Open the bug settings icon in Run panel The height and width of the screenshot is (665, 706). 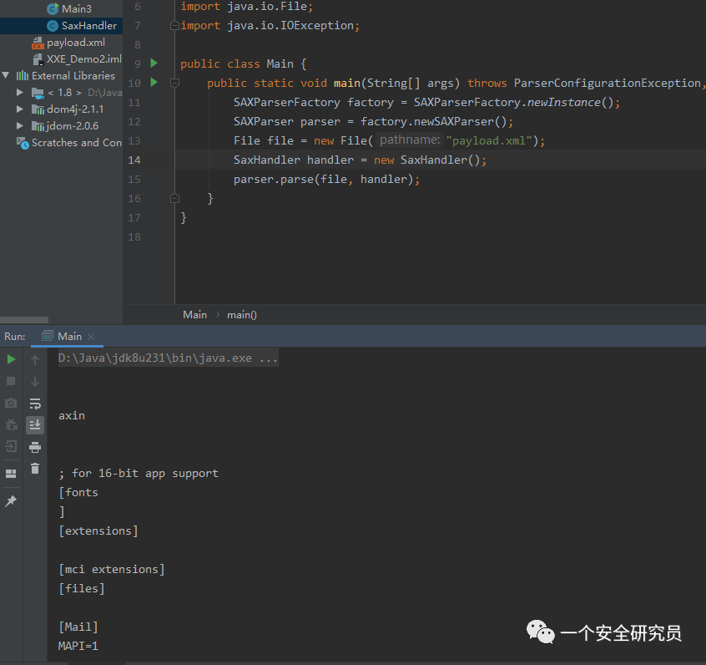click(x=11, y=424)
